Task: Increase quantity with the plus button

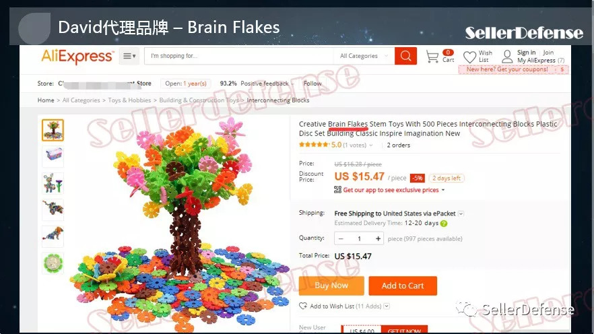Action: 378,238
